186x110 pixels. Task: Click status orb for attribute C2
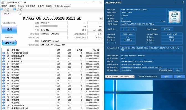(4, 100)
